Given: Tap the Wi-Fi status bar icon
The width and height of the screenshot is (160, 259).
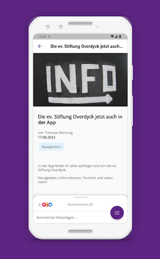Looking at the screenshot, I should point(112,37).
